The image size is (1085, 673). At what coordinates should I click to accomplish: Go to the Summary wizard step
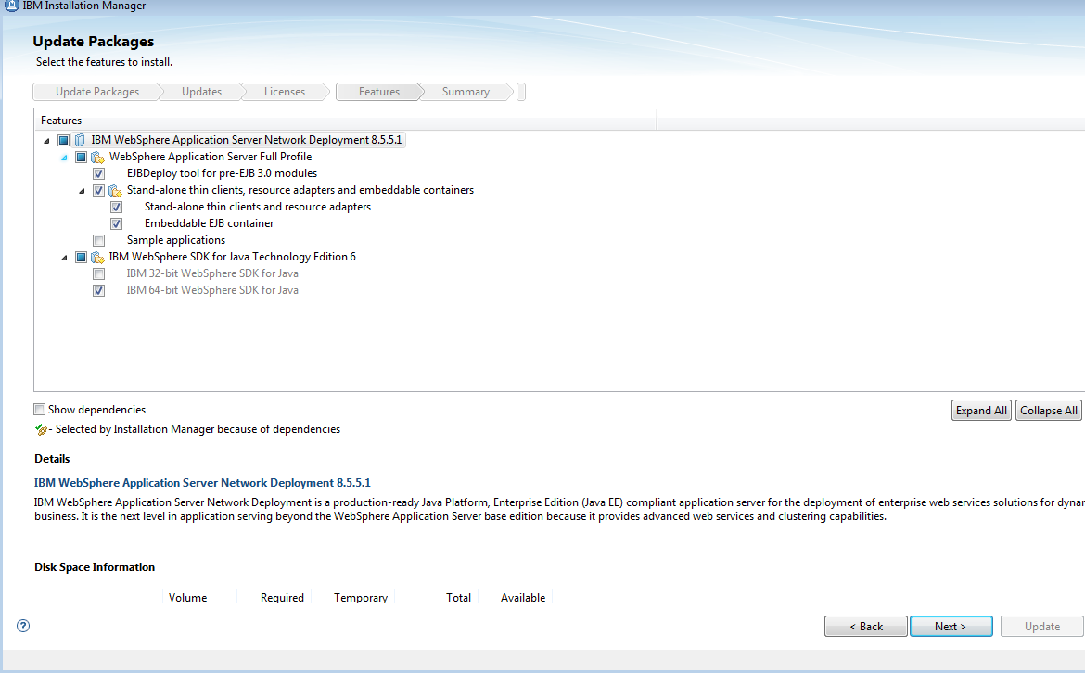(466, 91)
